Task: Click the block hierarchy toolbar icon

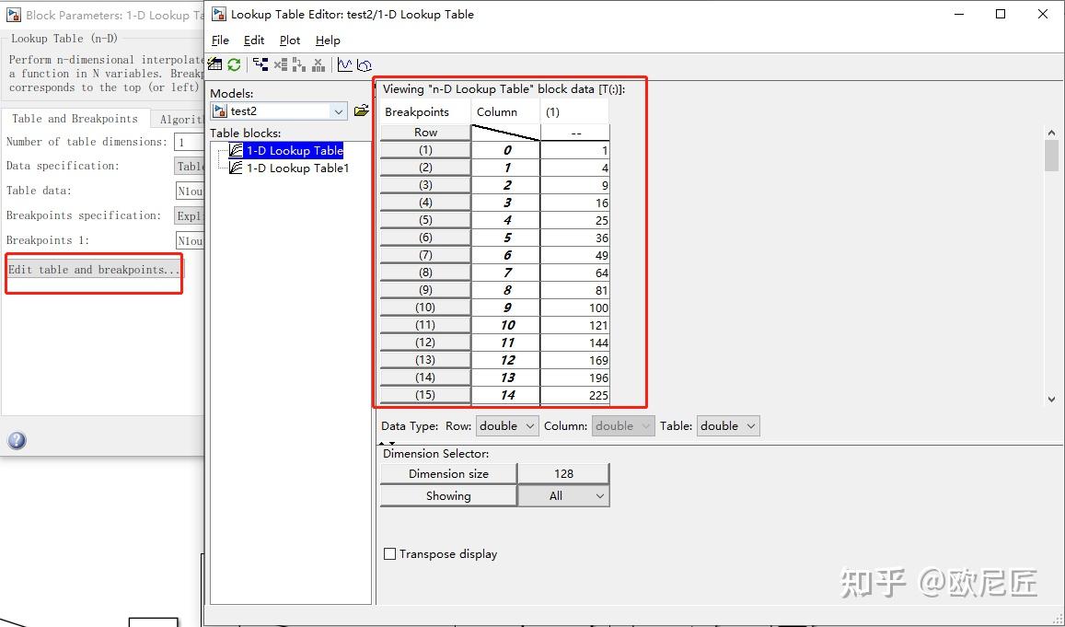Action: click(260, 64)
